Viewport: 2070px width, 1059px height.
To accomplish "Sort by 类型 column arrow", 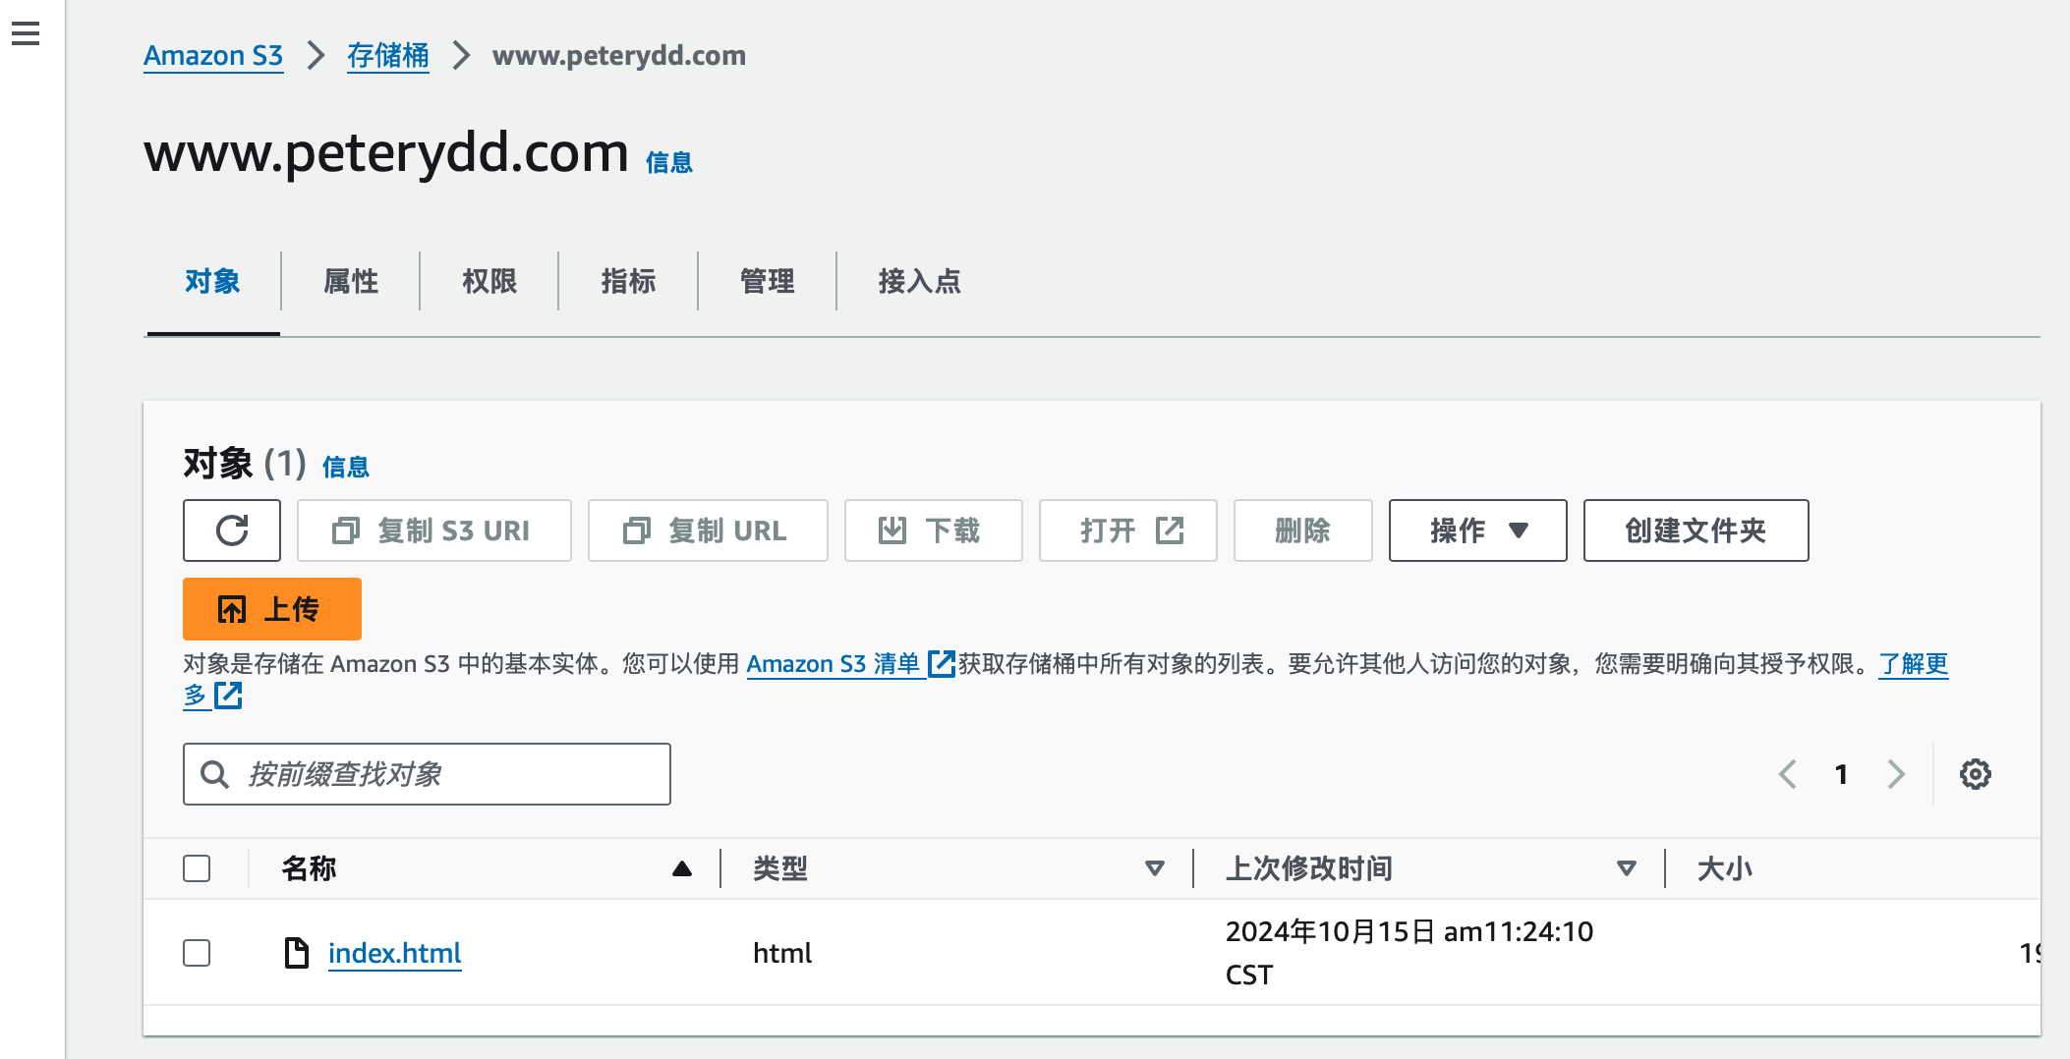I will (x=1155, y=868).
